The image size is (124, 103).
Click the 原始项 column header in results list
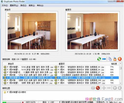click(x=11, y=64)
